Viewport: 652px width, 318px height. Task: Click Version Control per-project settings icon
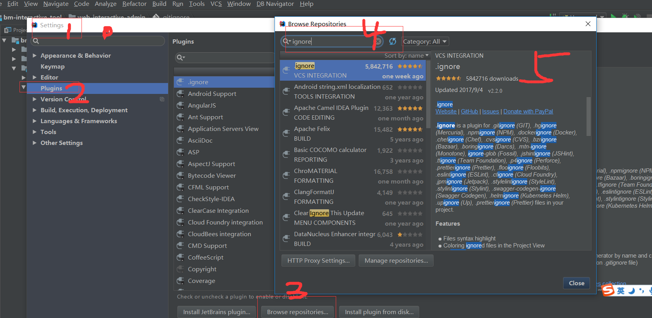pos(162,99)
